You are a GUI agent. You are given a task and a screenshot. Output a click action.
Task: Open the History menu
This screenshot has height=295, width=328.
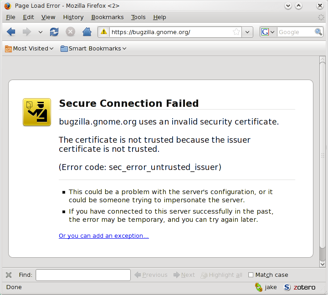73,17
